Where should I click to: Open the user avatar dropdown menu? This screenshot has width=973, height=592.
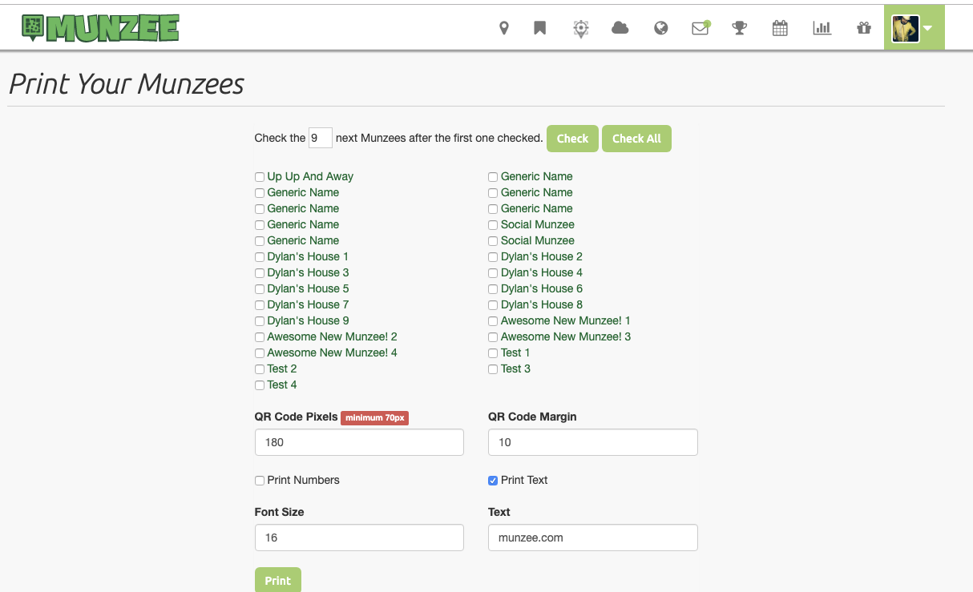point(914,28)
